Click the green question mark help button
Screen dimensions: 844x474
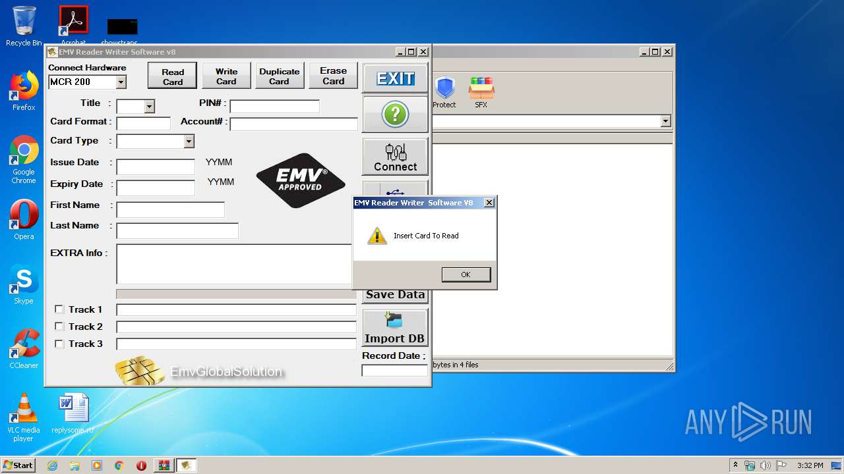[395, 115]
